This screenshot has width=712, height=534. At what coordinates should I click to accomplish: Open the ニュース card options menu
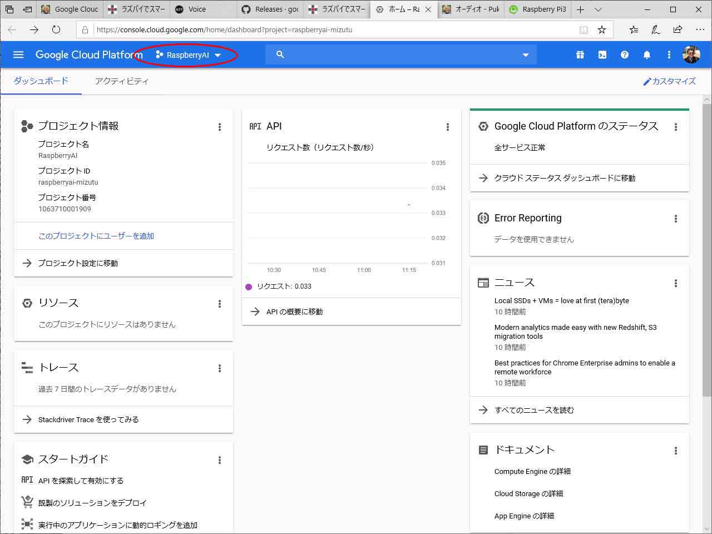[x=676, y=283]
